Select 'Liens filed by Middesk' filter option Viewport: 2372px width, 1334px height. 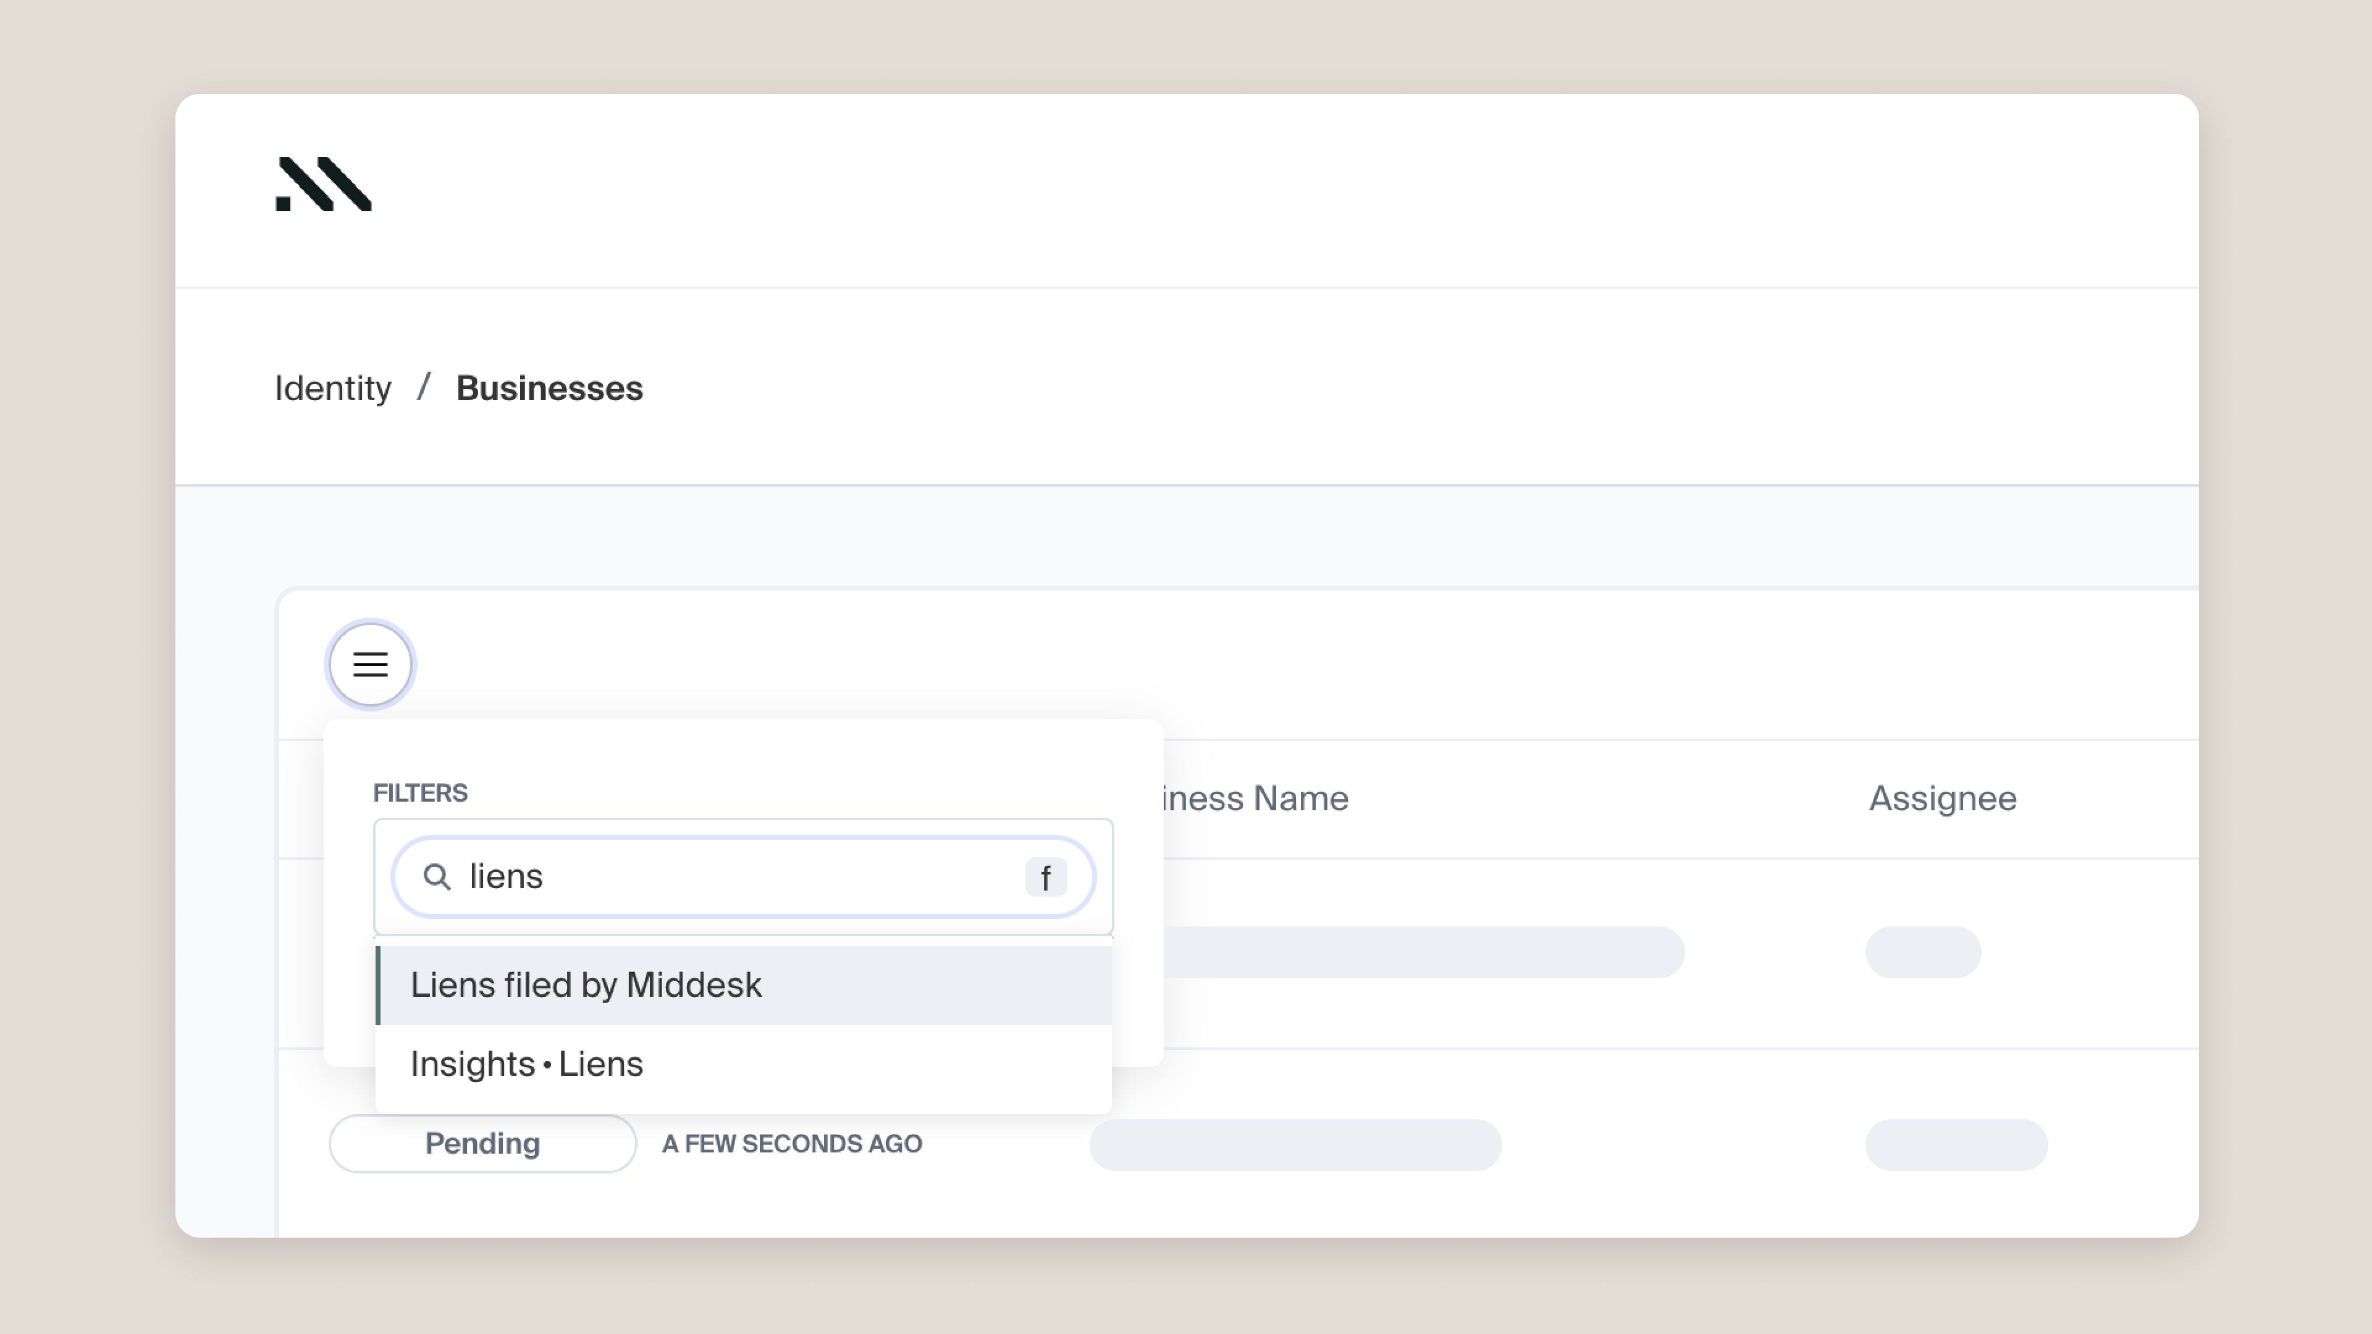[x=744, y=985]
